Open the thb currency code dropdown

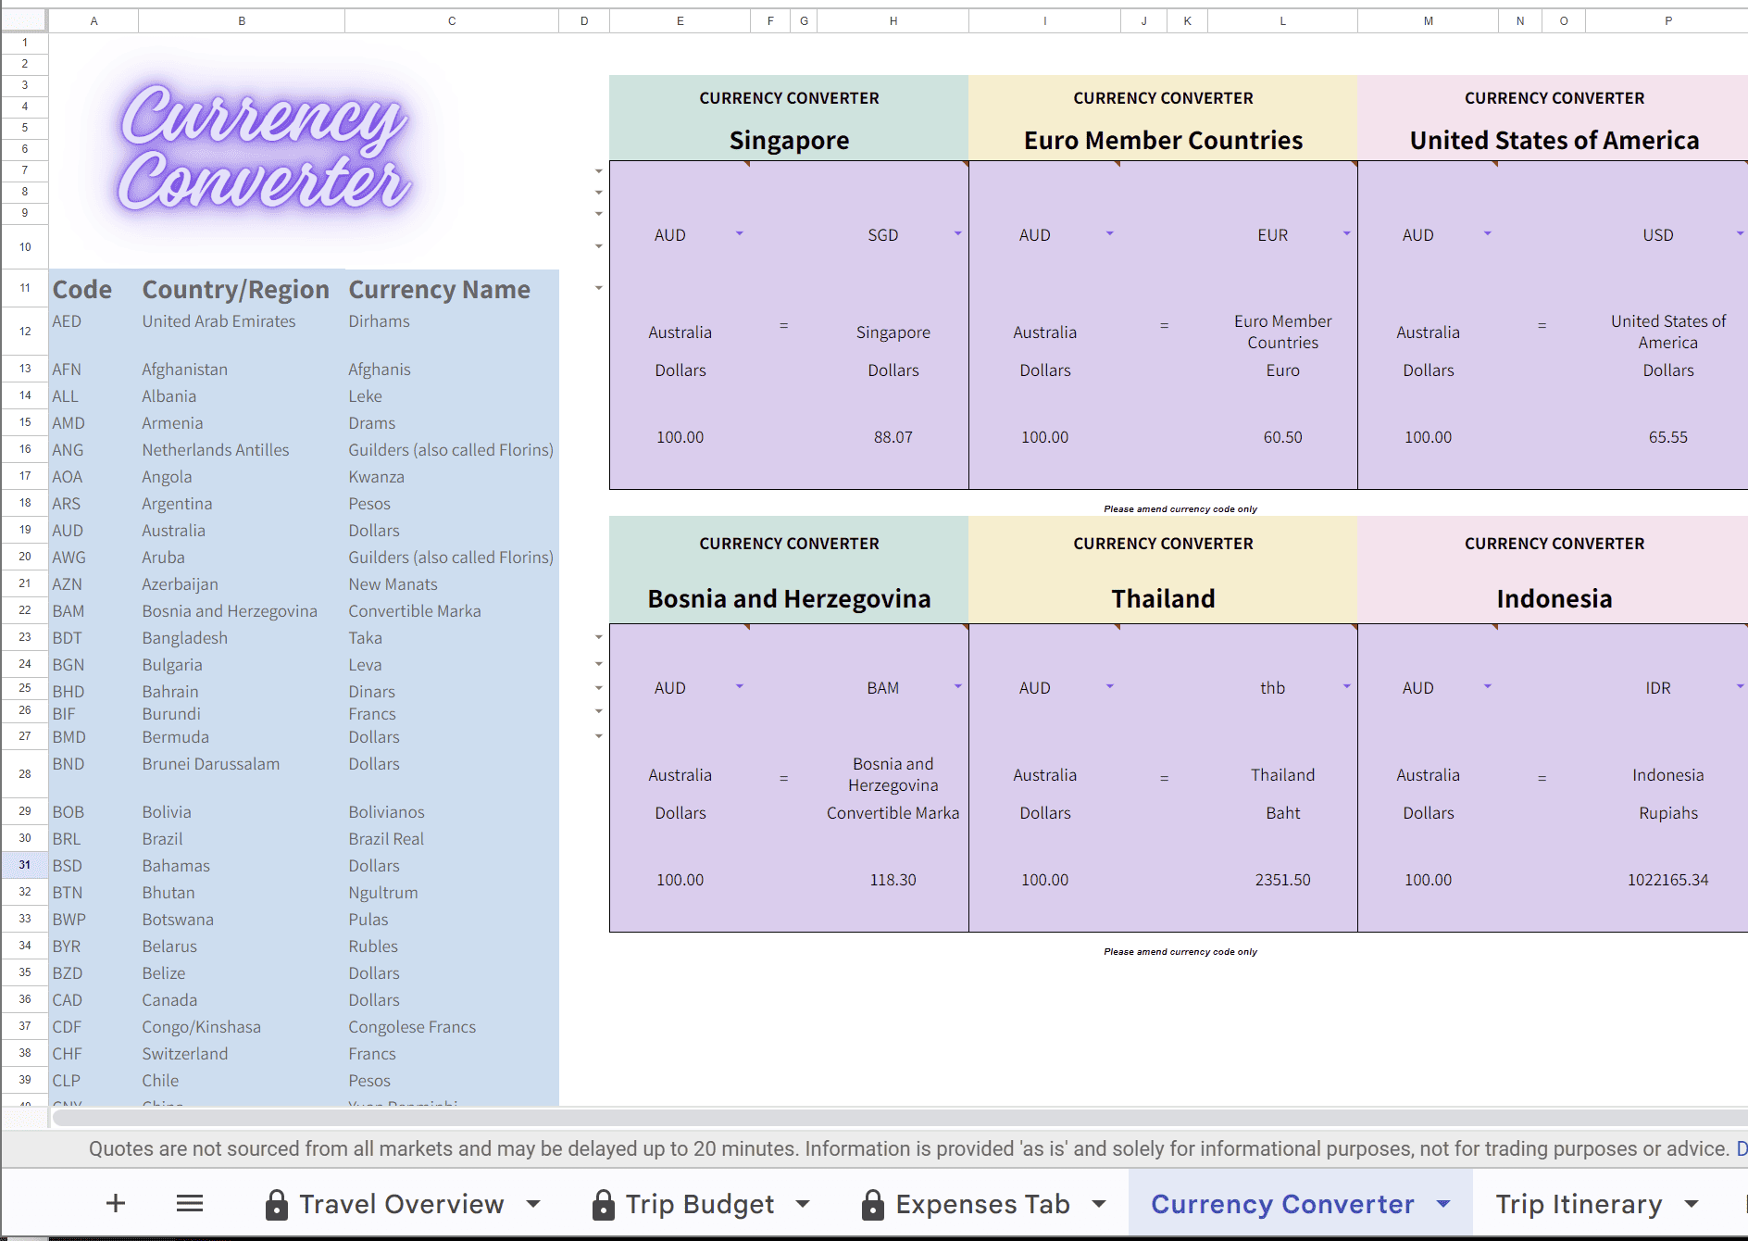tap(1346, 686)
